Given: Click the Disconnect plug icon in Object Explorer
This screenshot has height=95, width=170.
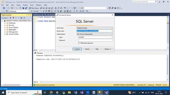Looking at the screenshot, I should pyautogui.click(x=13, y=18).
